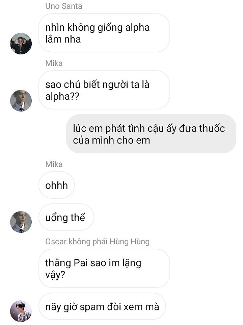The image size is (243, 325).
Task: Tap the word 'vậy?' in Oscar's message
Action: click(55, 275)
